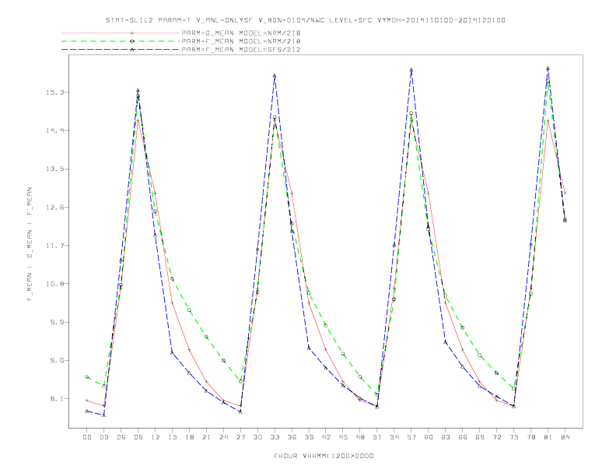Click y-axis tick label 14.4
Image resolution: width=616 pixels, height=476 pixels.
pyautogui.click(x=55, y=131)
